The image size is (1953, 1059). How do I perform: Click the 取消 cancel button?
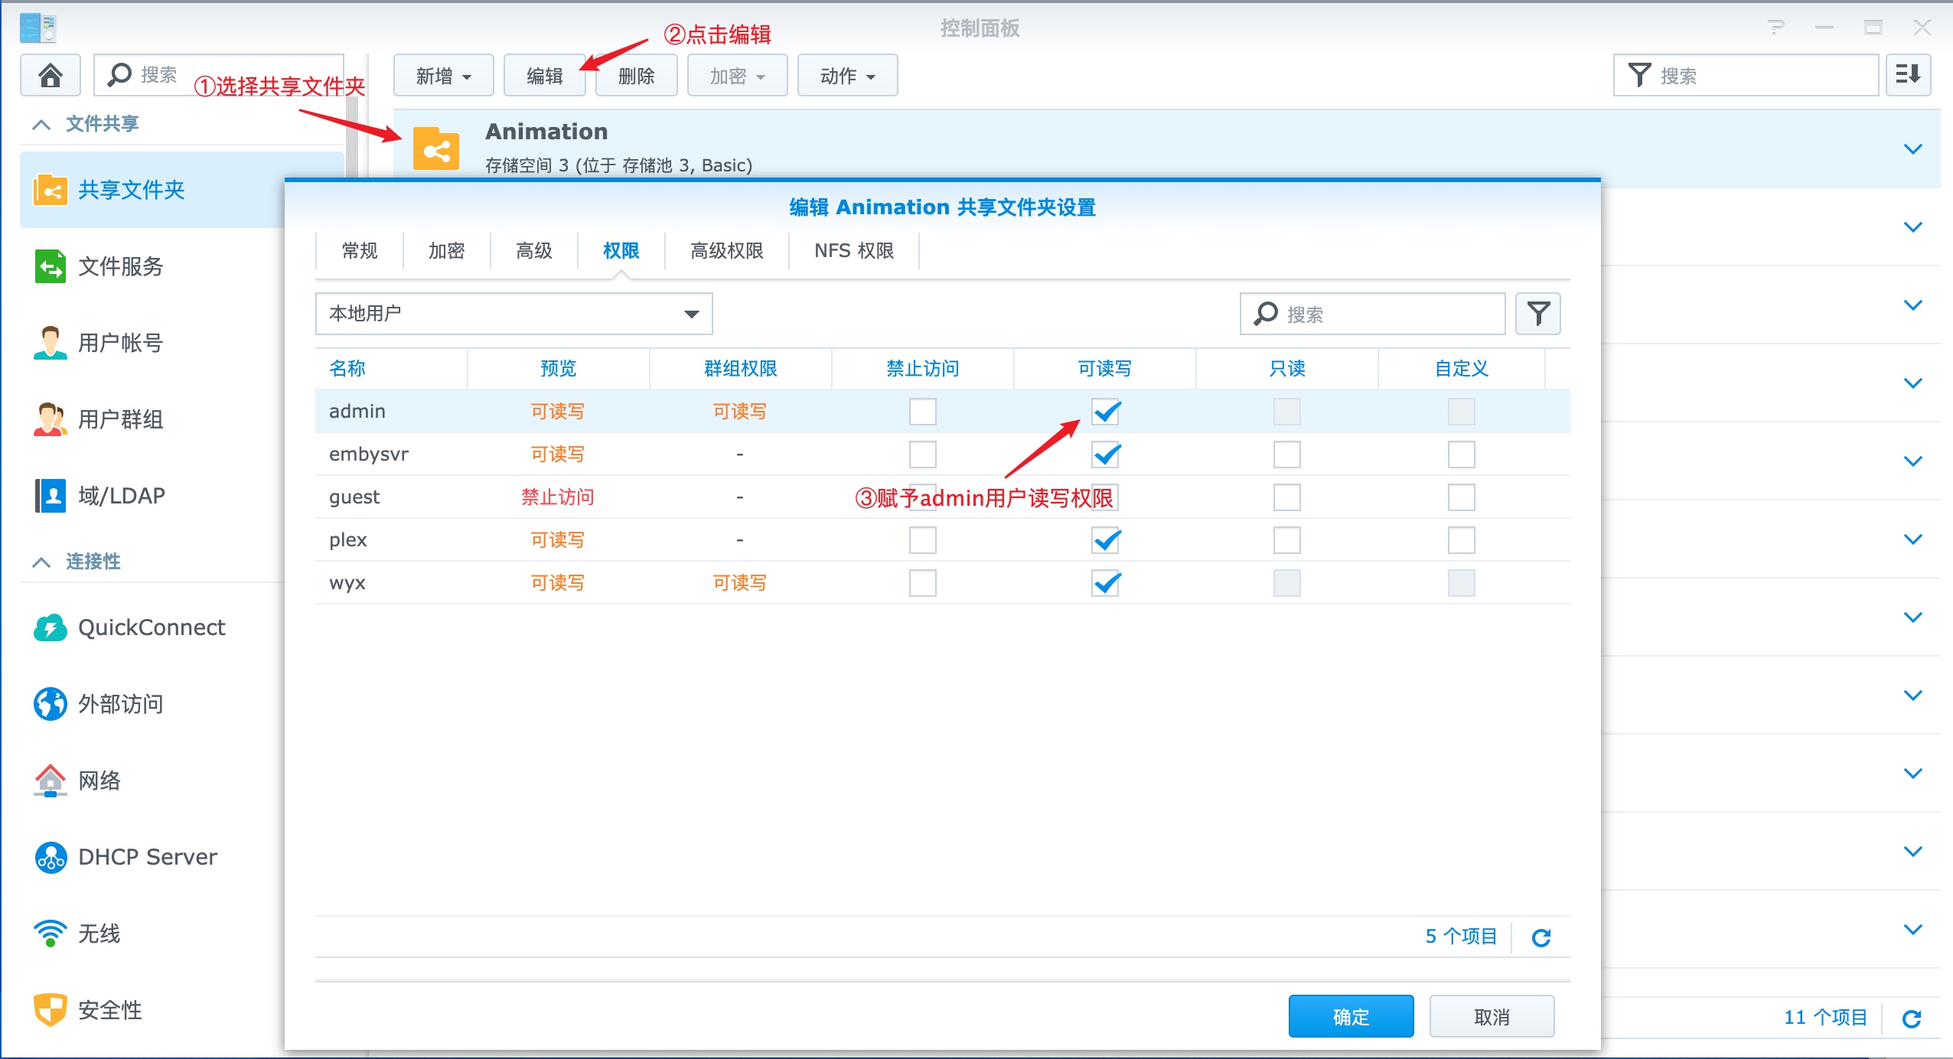1491,1017
